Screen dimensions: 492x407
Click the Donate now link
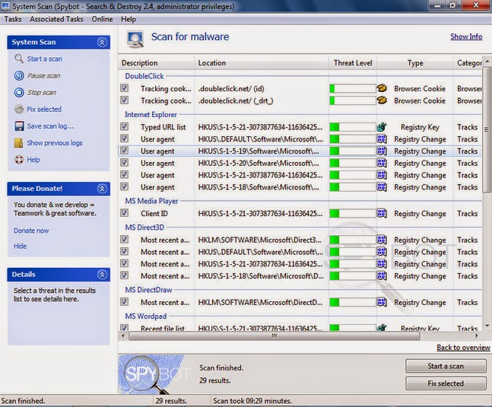pyautogui.click(x=31, y=231)
